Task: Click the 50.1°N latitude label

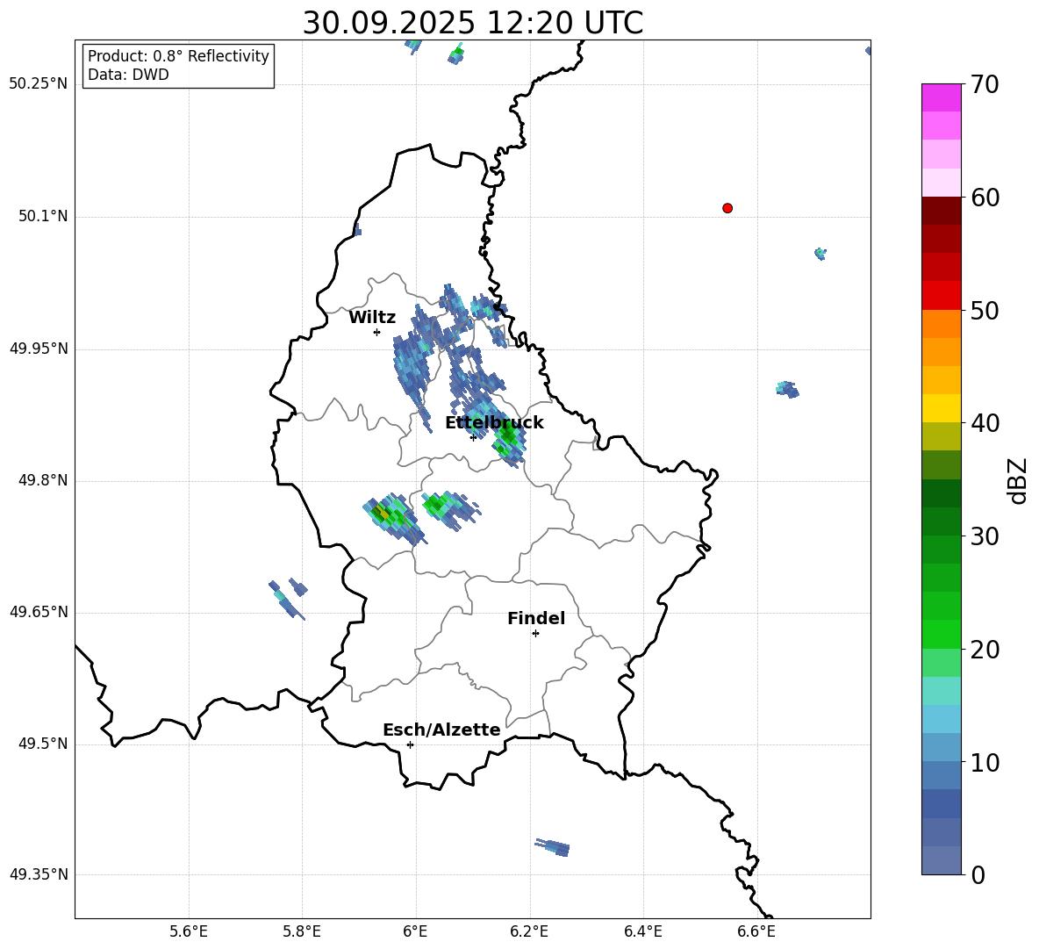Action: pos(43,217)
